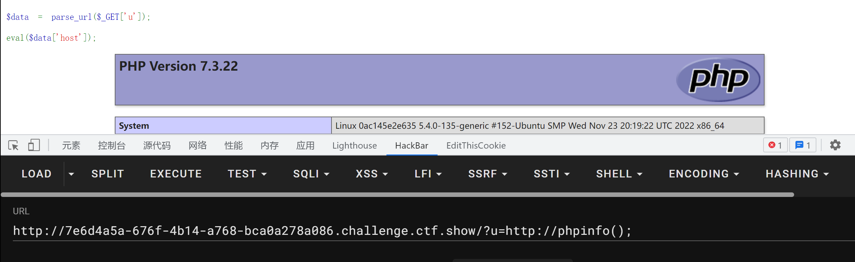Click the EXECUTE button

[176, 174]
